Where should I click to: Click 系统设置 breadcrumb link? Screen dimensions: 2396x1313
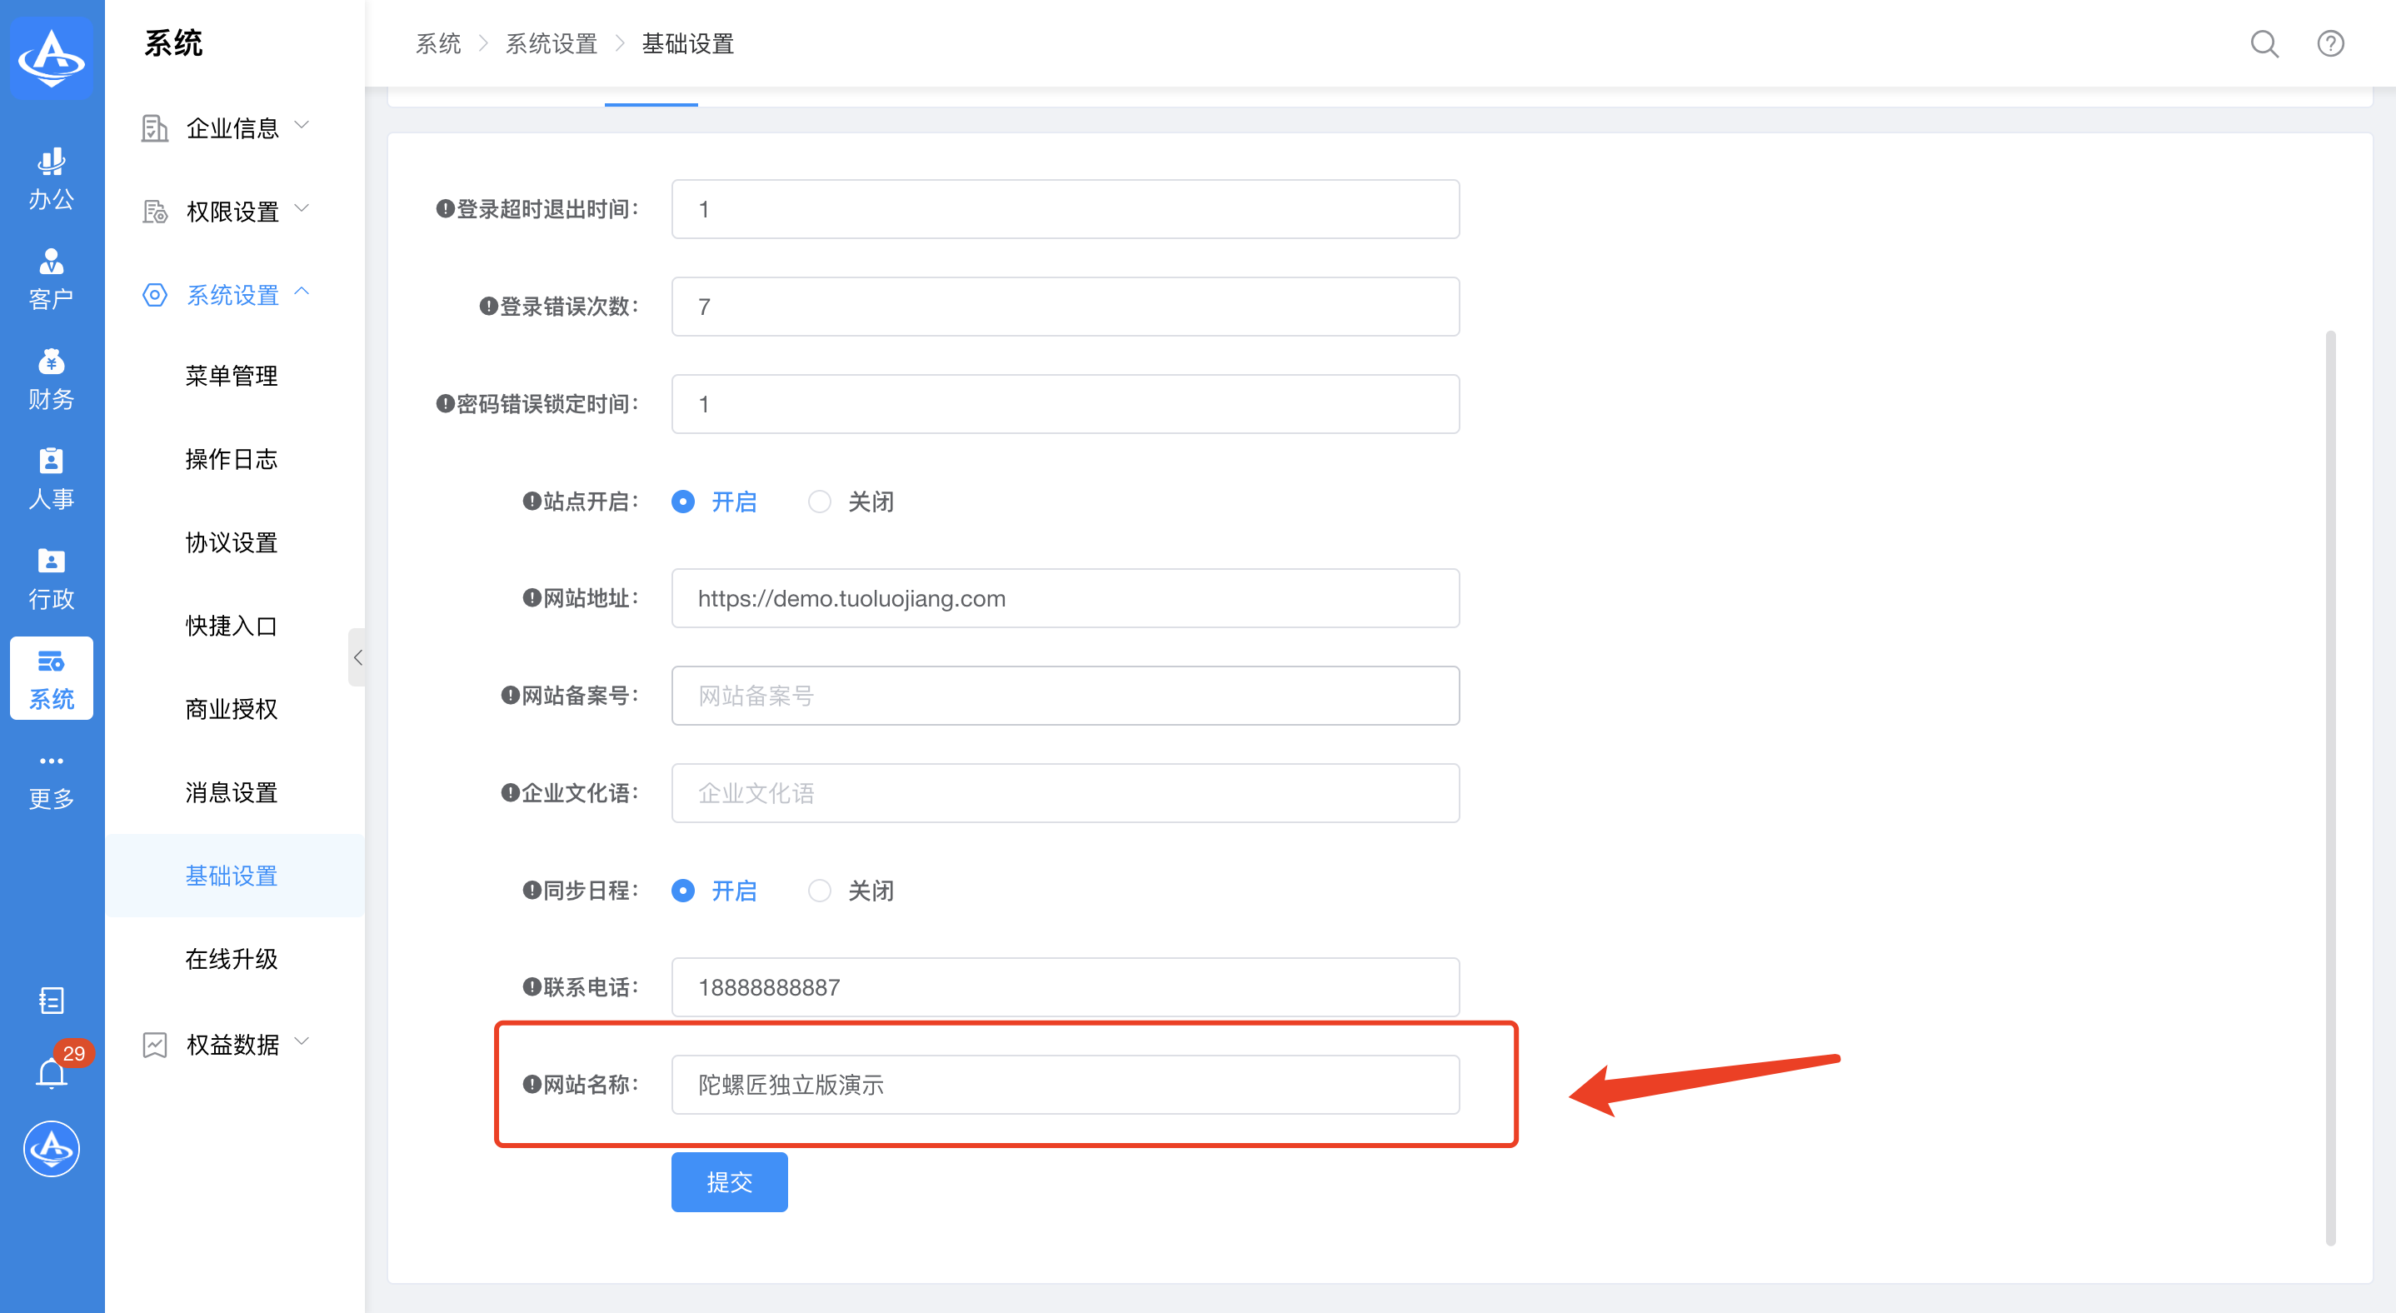(x=551, y=43)
